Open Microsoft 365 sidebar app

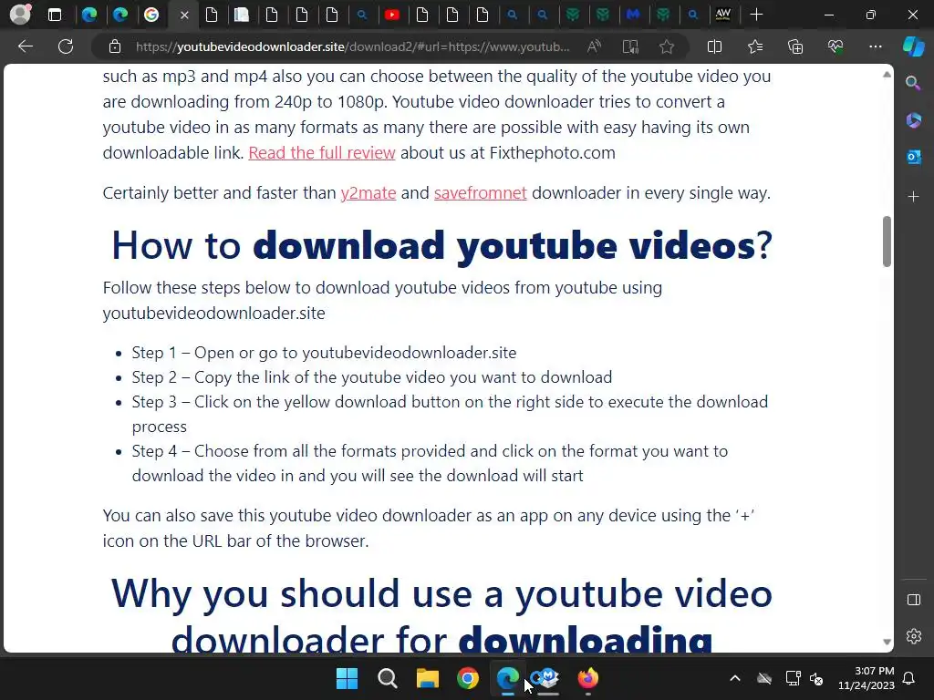[913, 120]
